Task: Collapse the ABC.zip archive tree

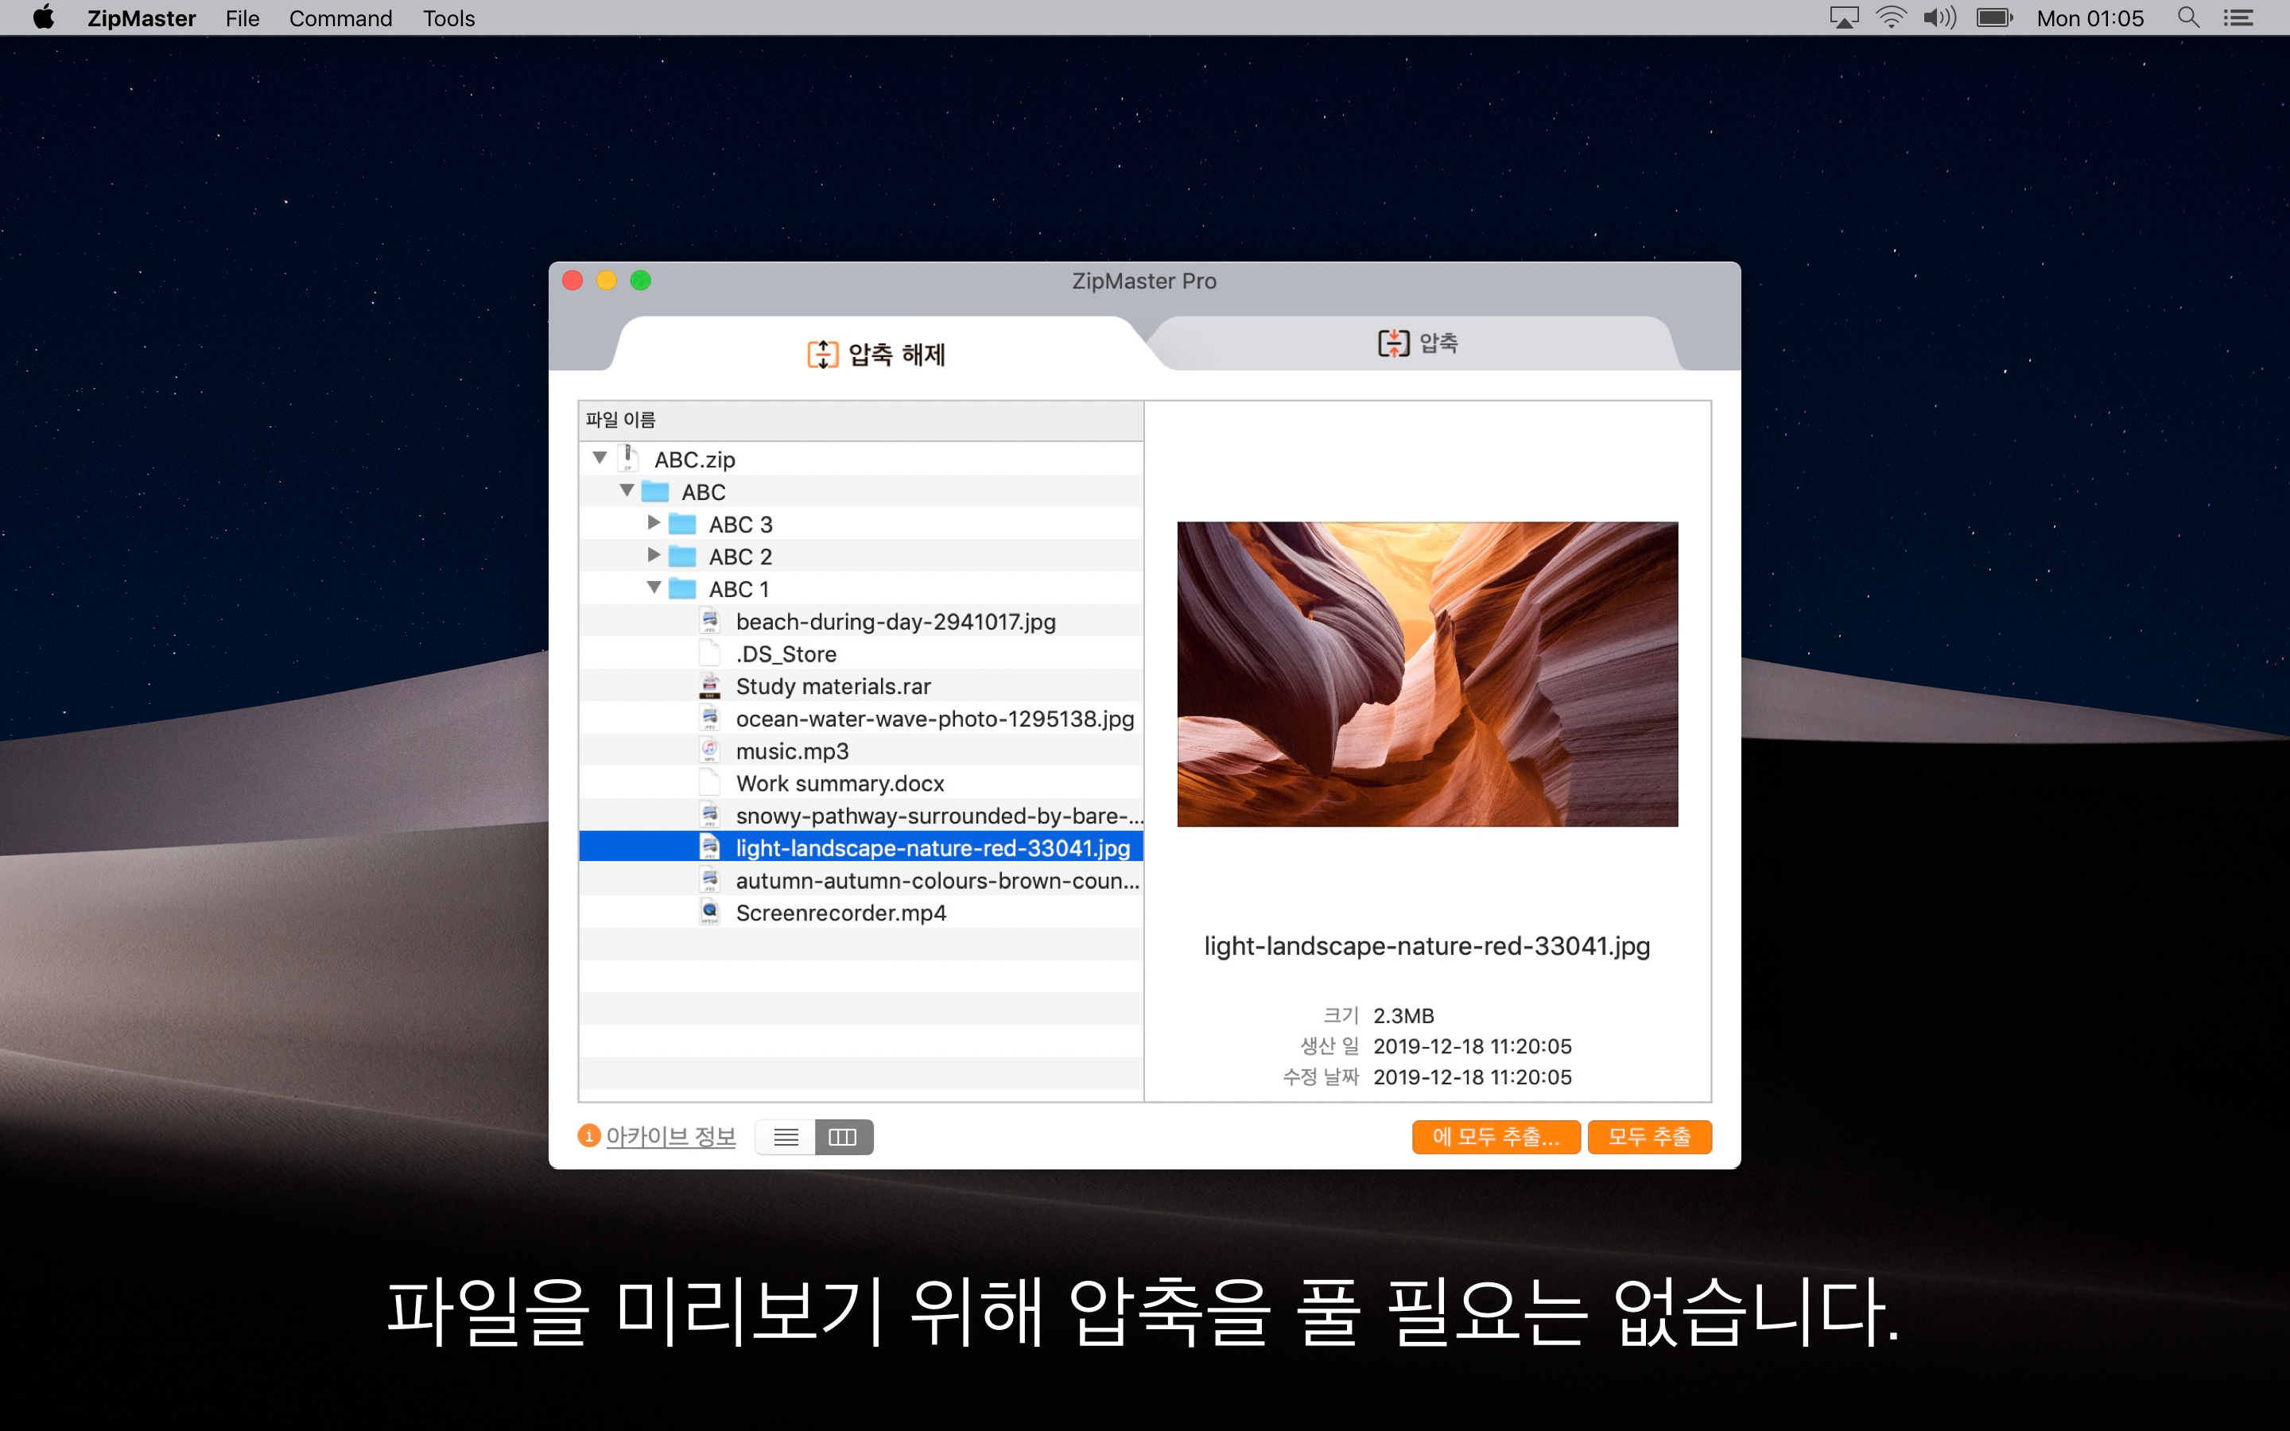Action: [x=600, y=458]
